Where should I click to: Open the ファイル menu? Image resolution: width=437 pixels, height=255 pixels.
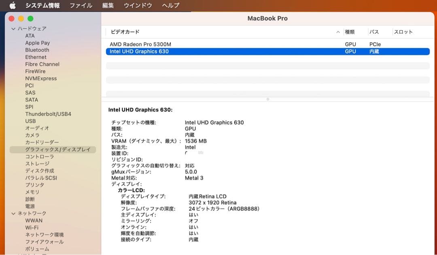pos(81,6)
